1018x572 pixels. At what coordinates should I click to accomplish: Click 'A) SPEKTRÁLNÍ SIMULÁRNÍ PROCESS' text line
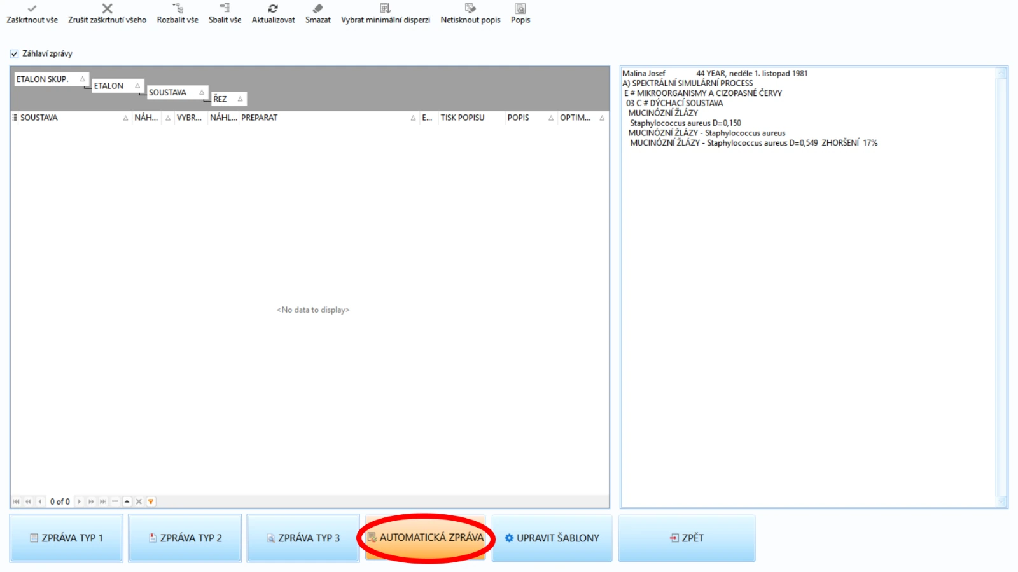tap(688, 83)
